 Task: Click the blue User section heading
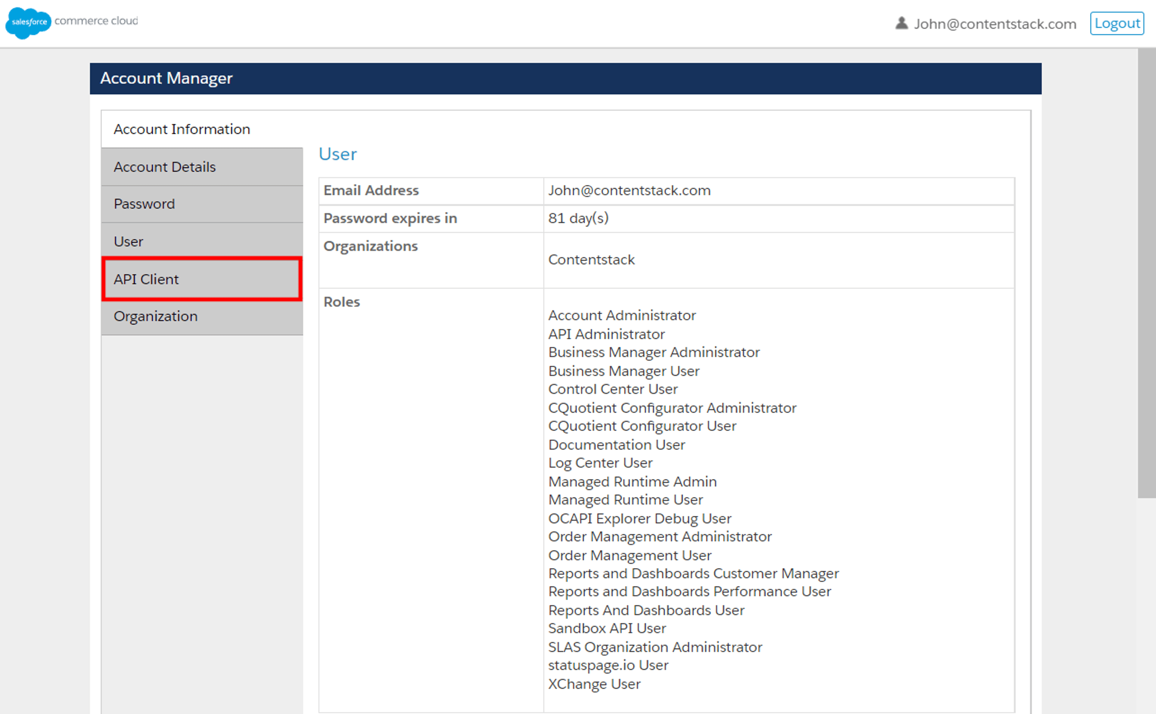pos(338,154)
